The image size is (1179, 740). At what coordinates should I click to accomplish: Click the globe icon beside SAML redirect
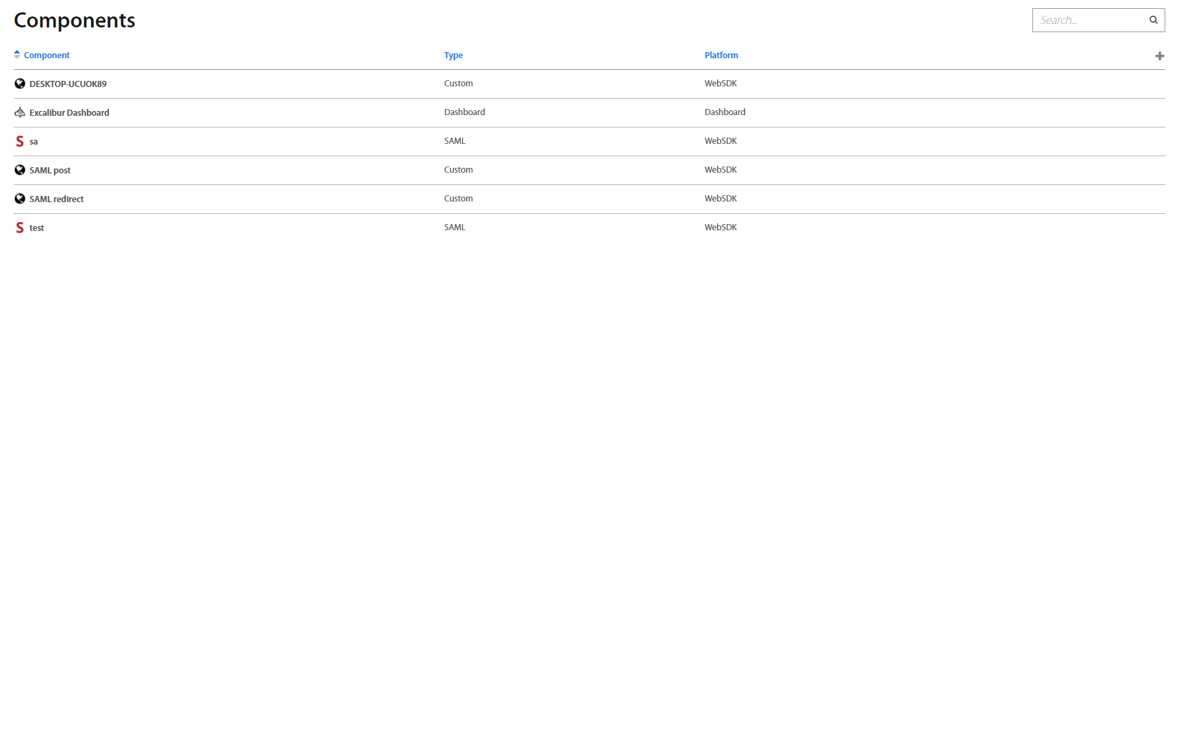(20, 199)
